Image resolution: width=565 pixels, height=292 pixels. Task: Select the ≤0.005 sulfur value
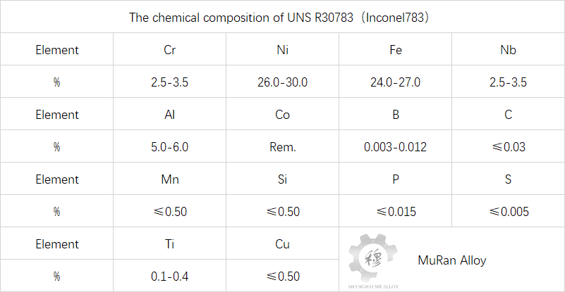(508, 212)
